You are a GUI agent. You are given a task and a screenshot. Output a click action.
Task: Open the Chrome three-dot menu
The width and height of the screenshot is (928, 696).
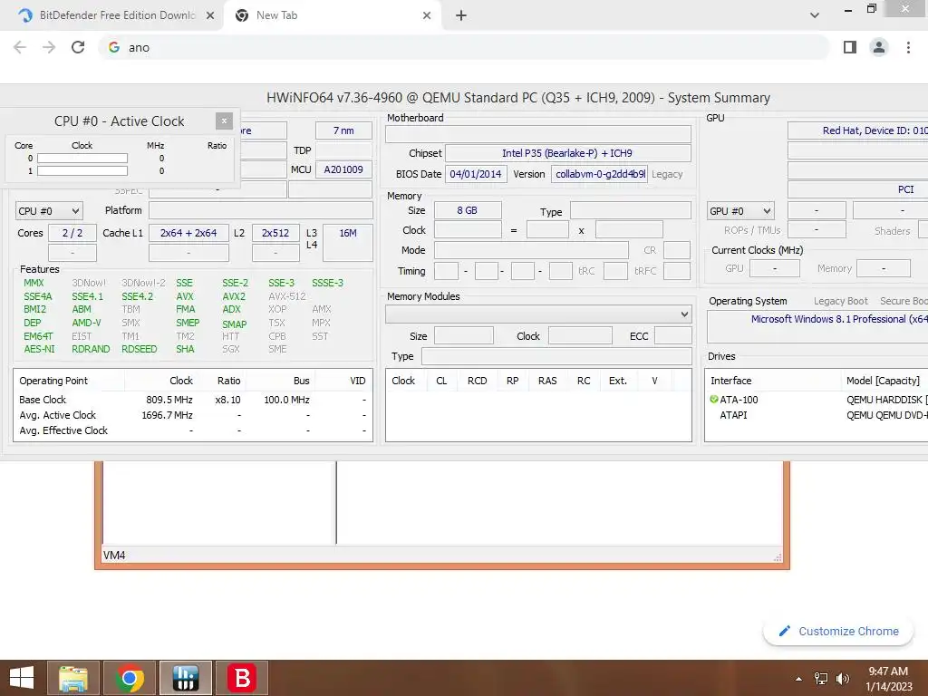(x=908, y=47)
